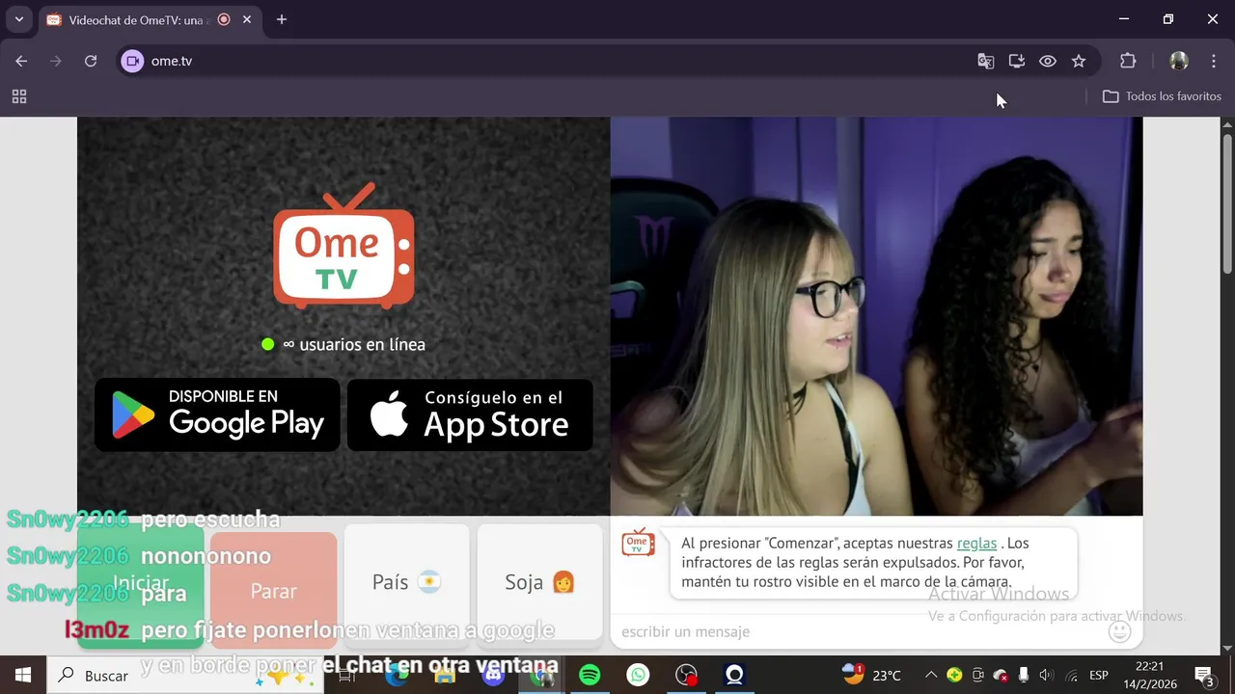Click the microphone tray icon
1235x694 pixels.
tap(1024, 676)
